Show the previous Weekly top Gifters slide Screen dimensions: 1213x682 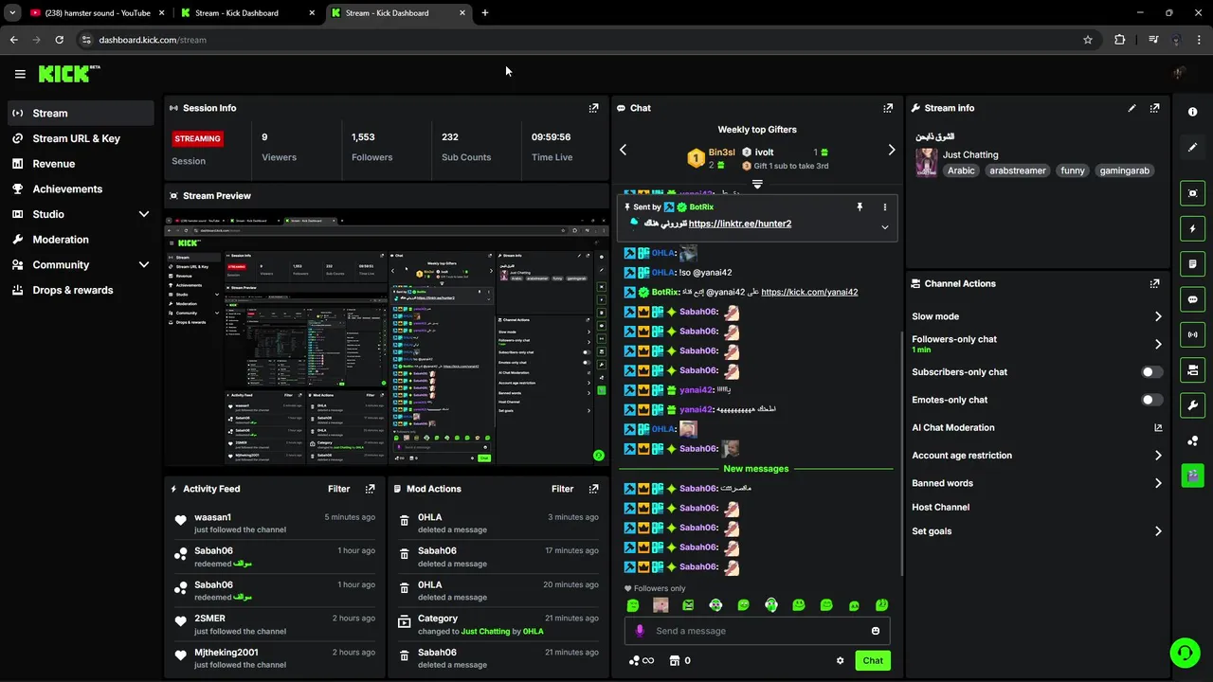pos(623,150)
